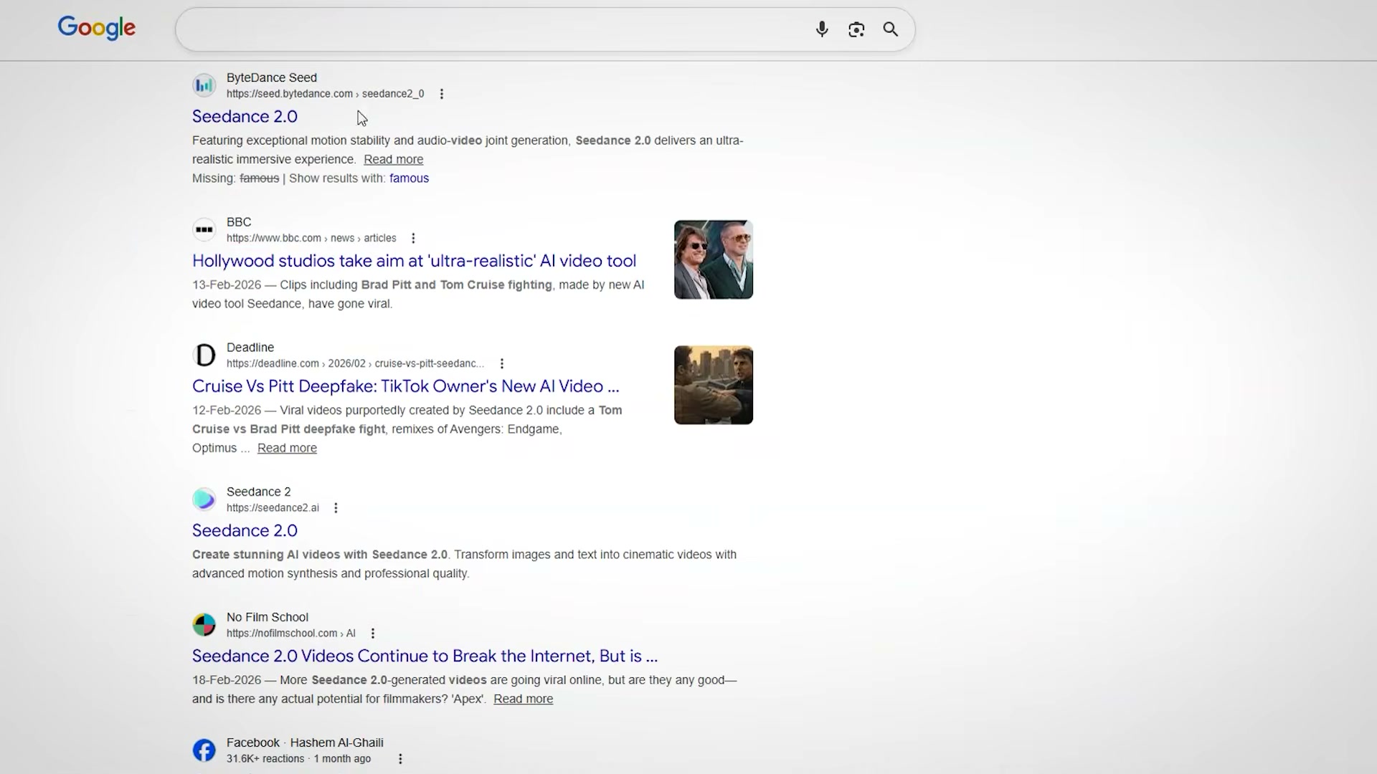
Task: Click Read more under No Film School snippet
Action: point(523,699)
